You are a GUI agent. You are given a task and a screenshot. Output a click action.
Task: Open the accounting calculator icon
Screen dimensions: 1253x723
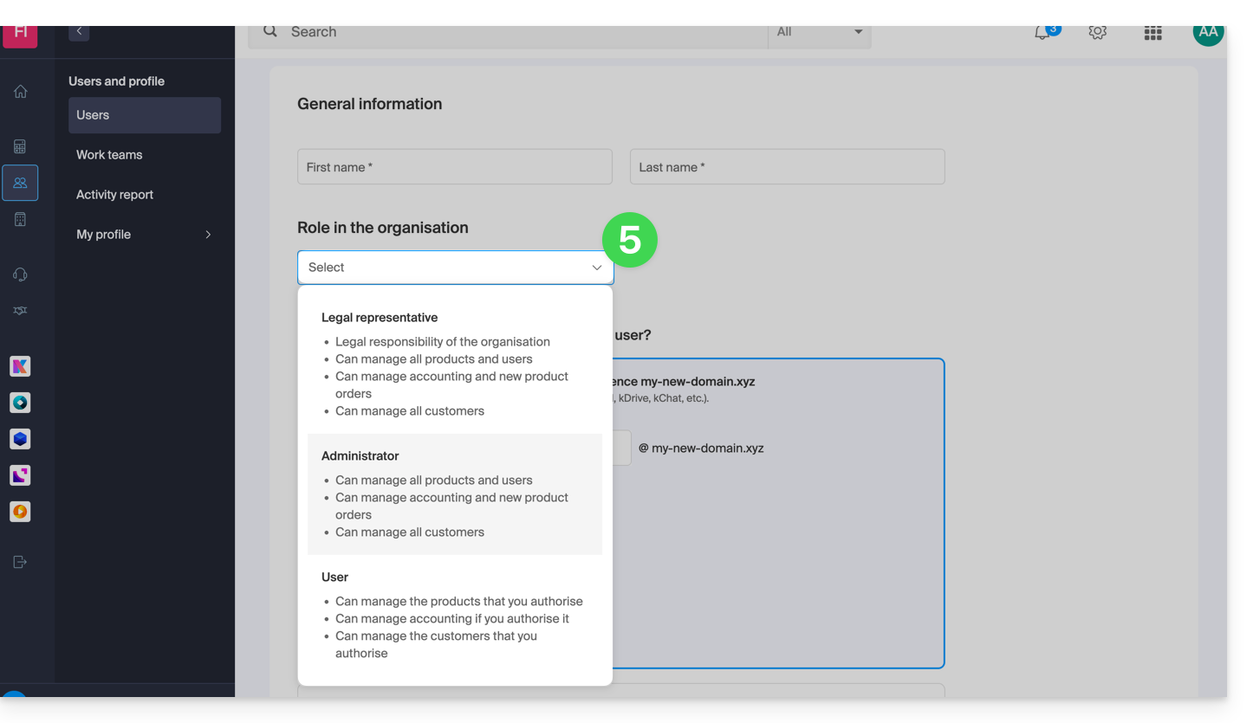click(20, 146)
